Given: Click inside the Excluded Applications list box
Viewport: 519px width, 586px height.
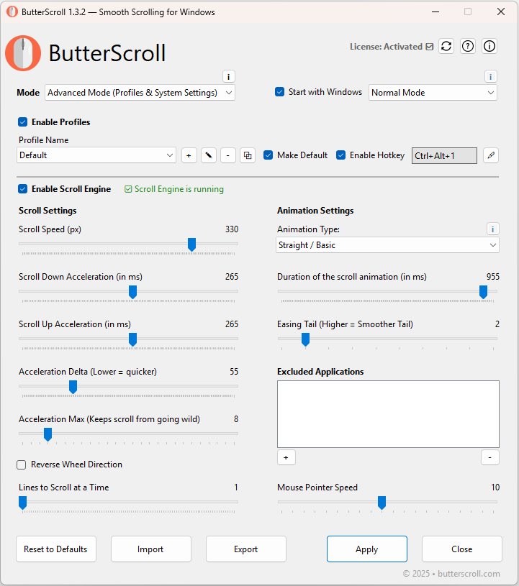Looking at the screenshot, I should [x=388, y=414].
